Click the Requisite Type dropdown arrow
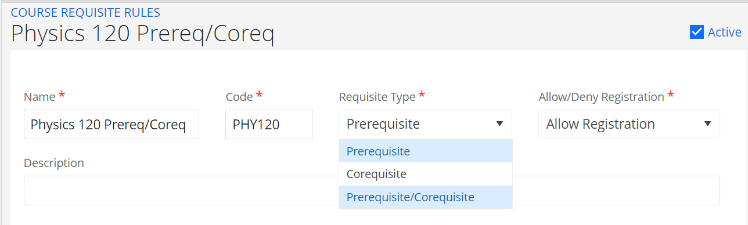The height and width of the screenshot is (225, 748). (x=499, y=124)
